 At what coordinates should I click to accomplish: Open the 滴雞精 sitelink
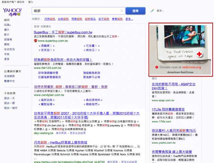(x=47, y=46)
